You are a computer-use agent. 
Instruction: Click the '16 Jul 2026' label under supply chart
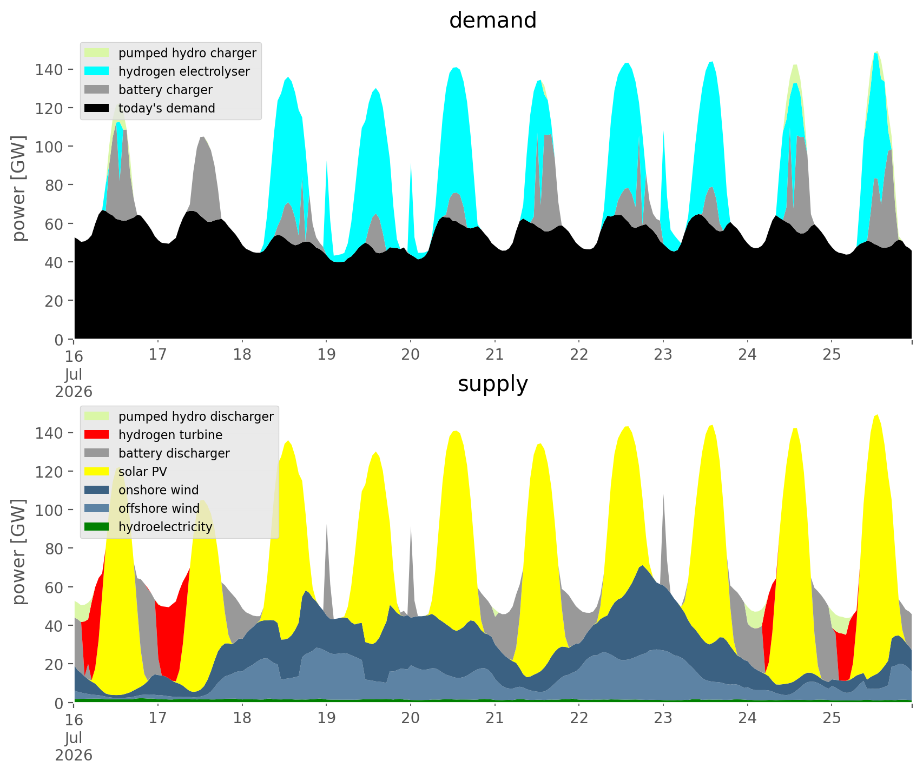[74, 737]
